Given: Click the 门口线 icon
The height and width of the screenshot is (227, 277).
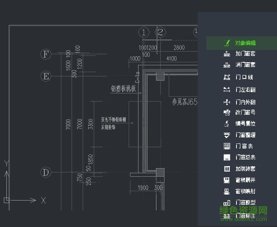Looking at the screenshot, I should click(227, 78).
